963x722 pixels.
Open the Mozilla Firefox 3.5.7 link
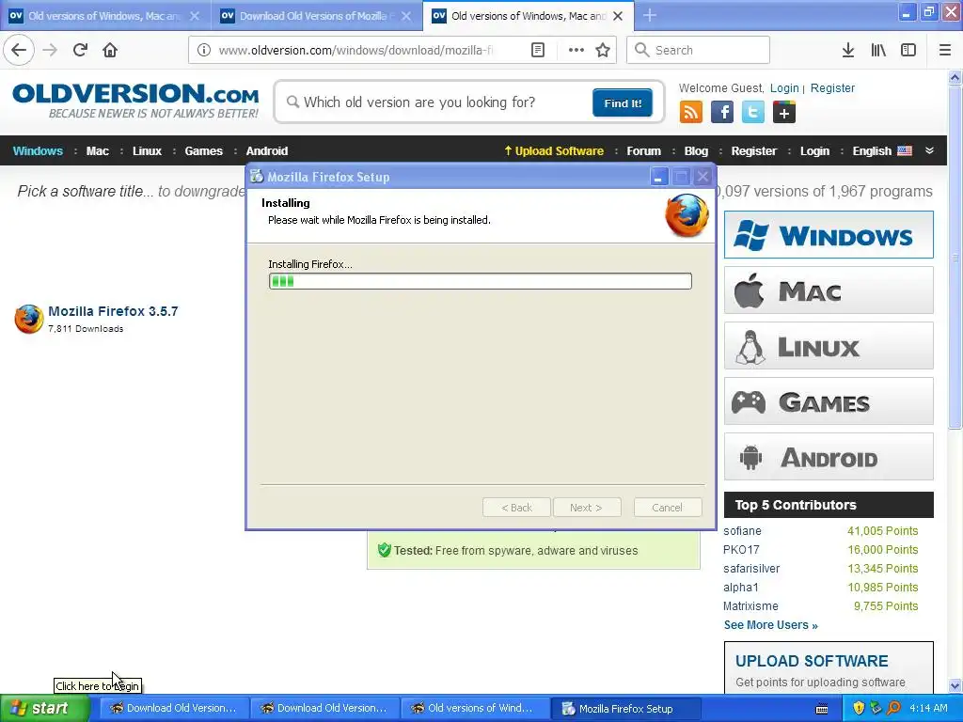tap(113, 311)
